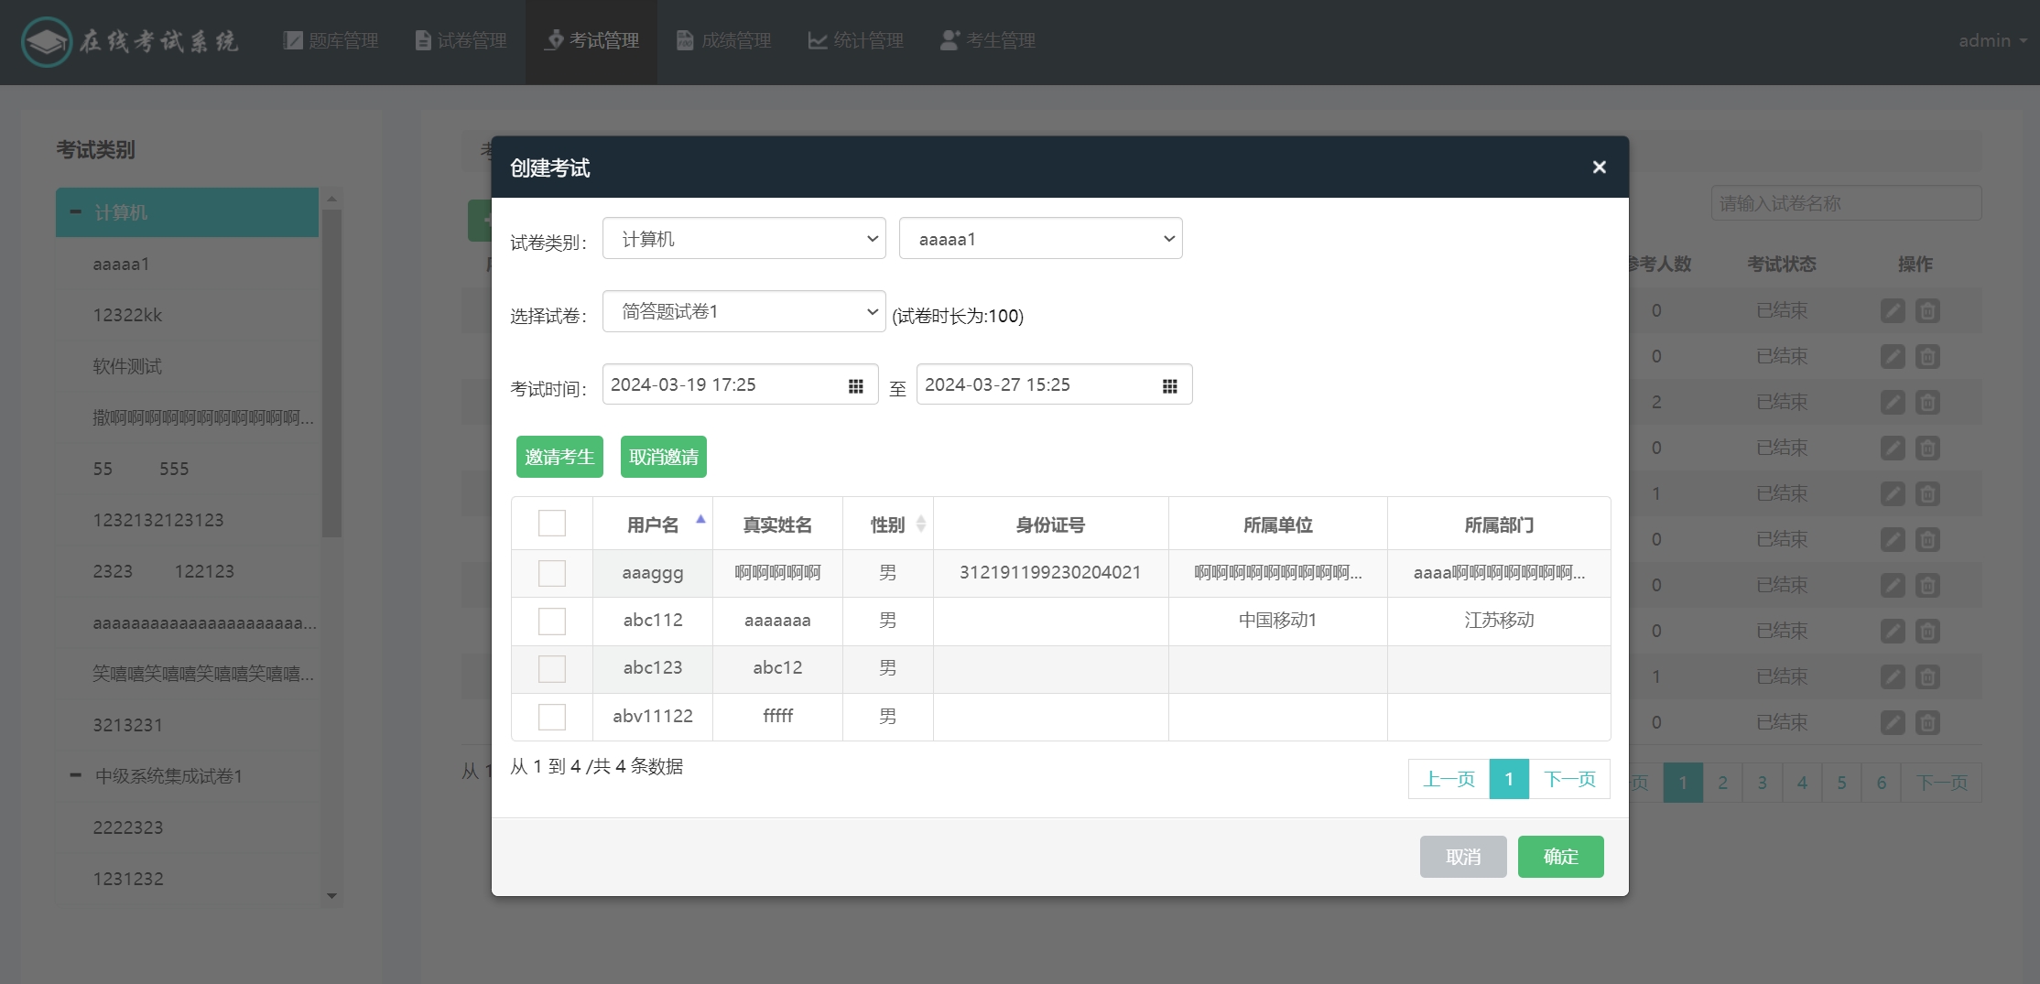Screen dimensions: 2040x984
Task: Collapse the 中级系统集成试卷1 tree node
Action: 76,775
